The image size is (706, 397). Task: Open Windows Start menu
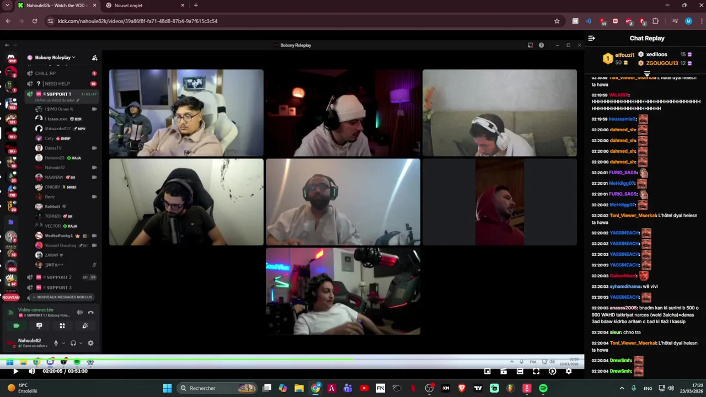tap(167, 388)
